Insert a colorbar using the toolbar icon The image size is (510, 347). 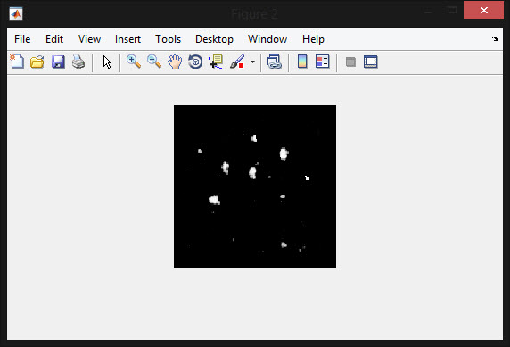pos(302,62)
